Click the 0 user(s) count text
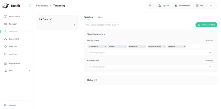 click(x=209, y=61)
